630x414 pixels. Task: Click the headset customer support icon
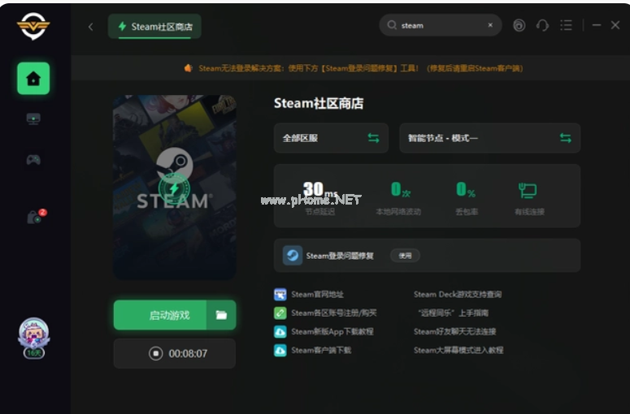coord(543,25)
